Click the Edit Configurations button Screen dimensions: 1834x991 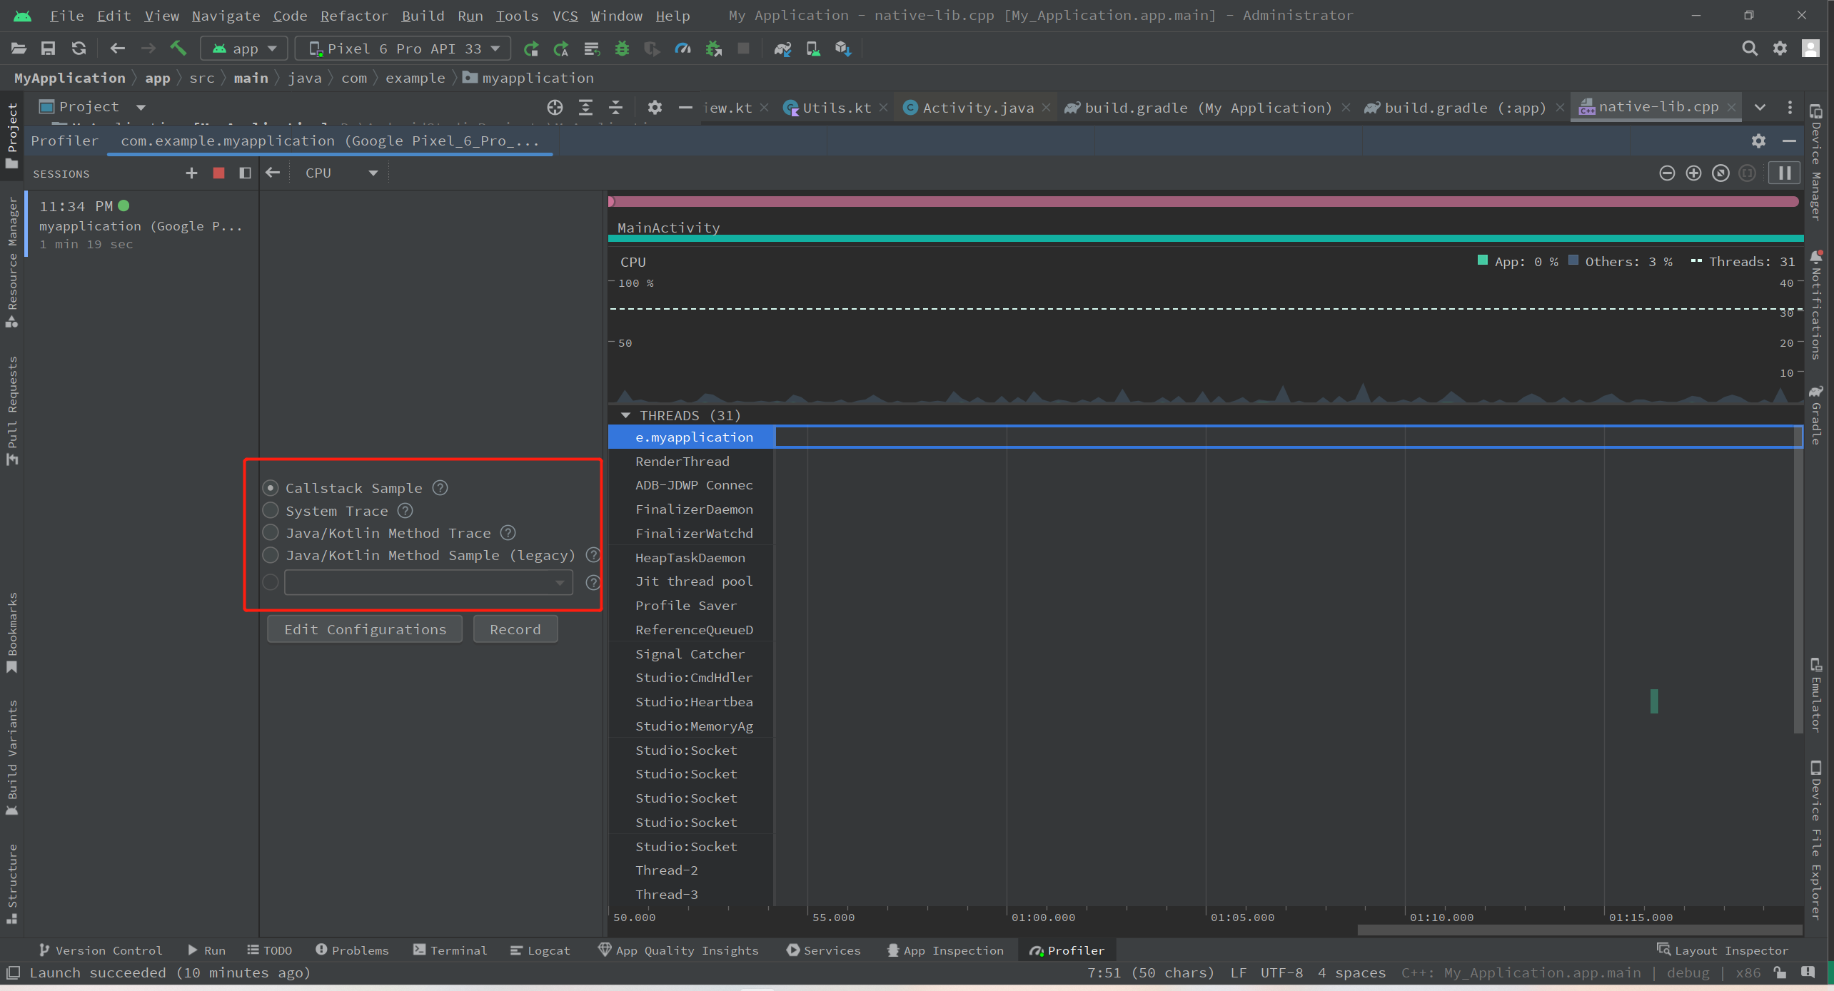(x=365, y=629)
